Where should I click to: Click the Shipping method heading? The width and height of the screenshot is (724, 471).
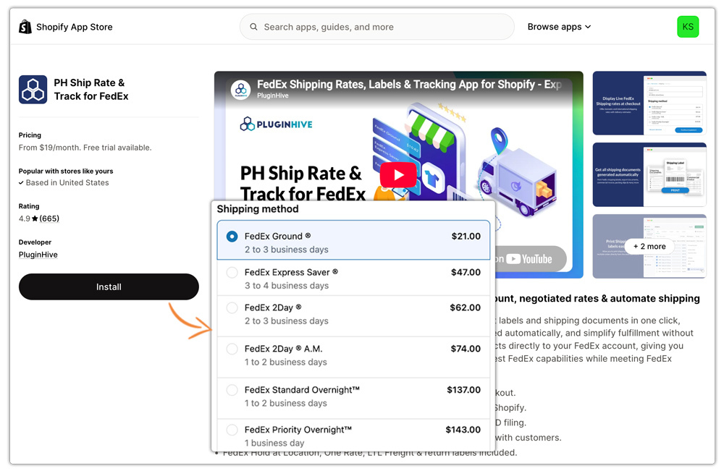point(258,209)
